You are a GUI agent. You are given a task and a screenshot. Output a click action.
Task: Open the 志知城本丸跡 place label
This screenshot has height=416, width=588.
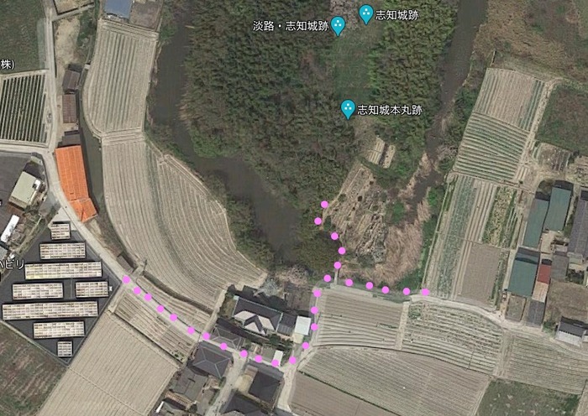pyautogui.click(x=390, y=110)
